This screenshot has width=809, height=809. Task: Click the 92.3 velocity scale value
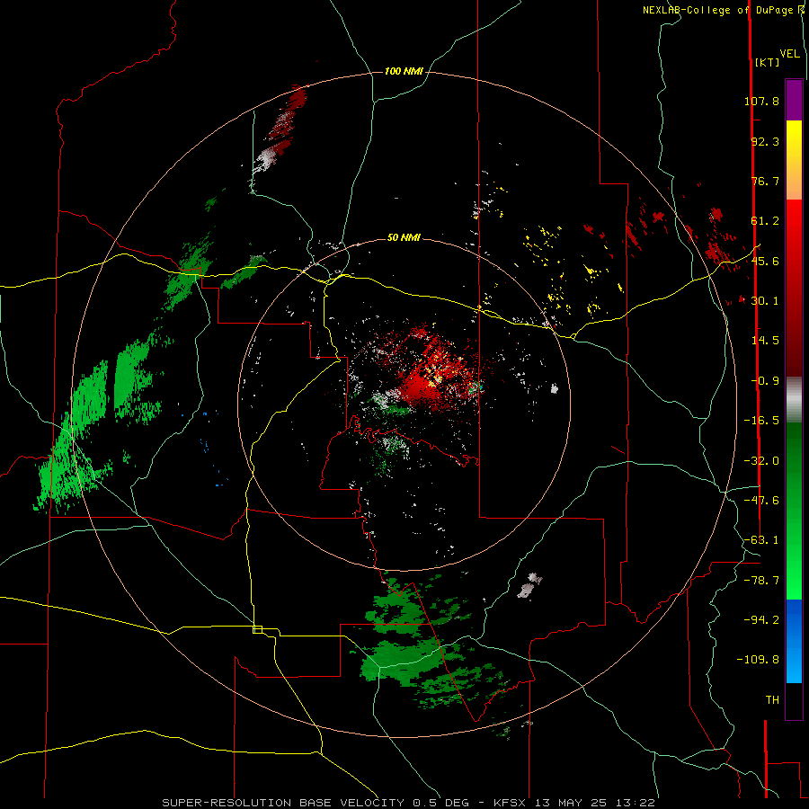click(765, 141)
